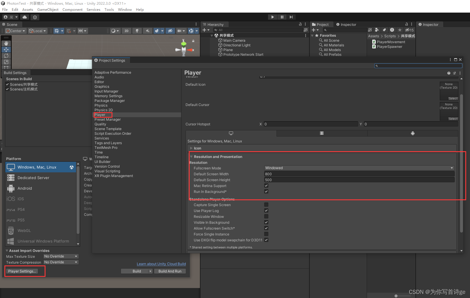
Task: Open the File menu
Action: 5,10
